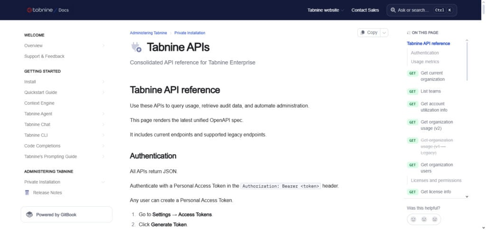Open the Tabnine logo home link
The height and width of the screenshot is (230, 486).
40,10
